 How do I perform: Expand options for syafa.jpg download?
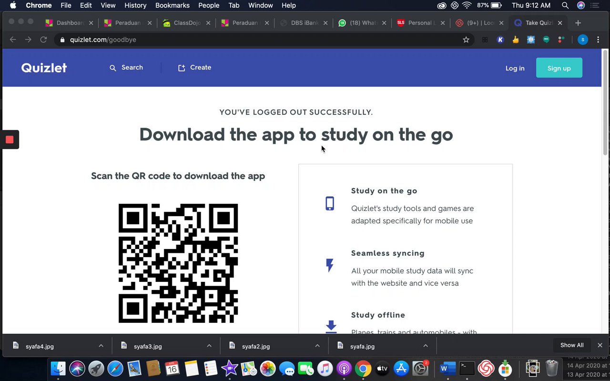[x=426, y=346]
